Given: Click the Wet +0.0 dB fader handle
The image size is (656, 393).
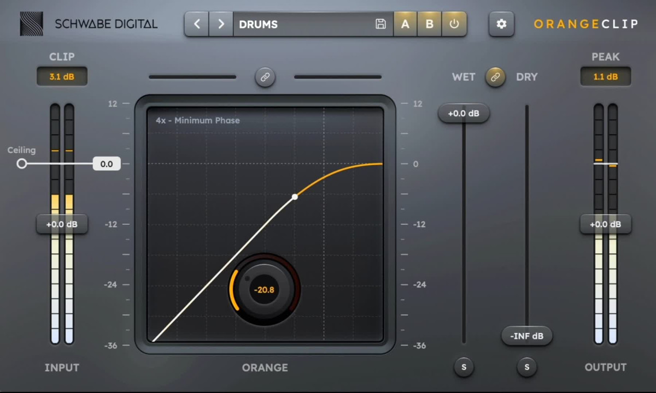Looking at the screenshot, I should coord(464,113).
